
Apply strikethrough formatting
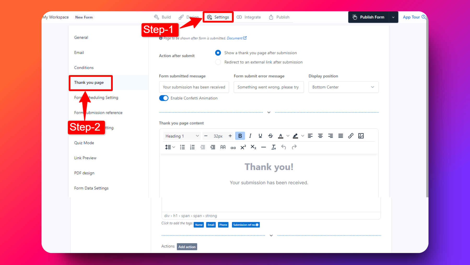(x=271, y=136)
